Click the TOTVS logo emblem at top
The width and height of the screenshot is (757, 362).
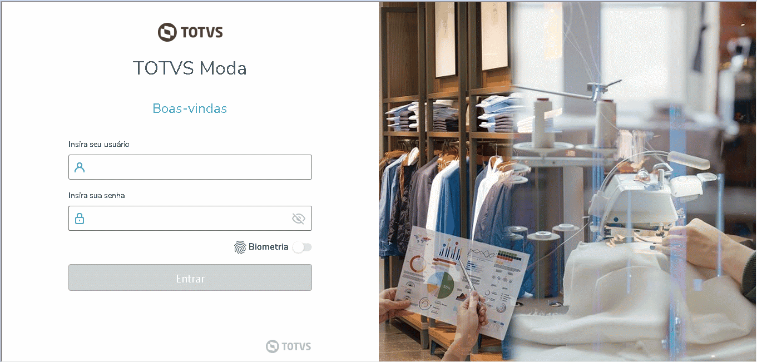point(167,32)
